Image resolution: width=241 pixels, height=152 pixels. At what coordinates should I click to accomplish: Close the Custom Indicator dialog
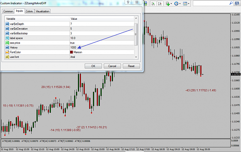pyautogui.click(x=137, y=2)
